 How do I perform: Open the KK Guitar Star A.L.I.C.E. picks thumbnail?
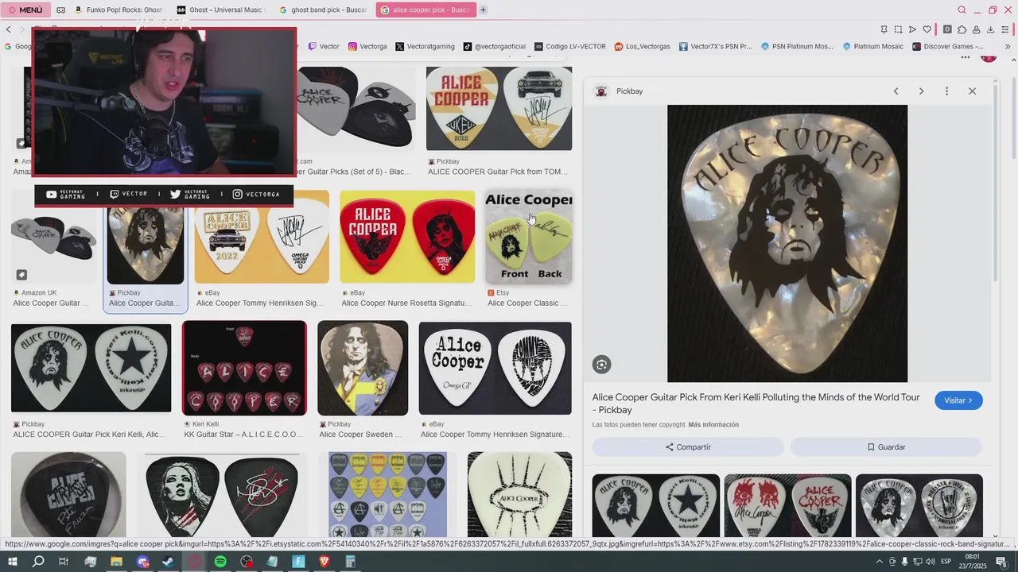[244, 368]
